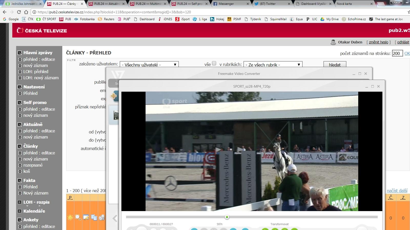410x230 pixels.
Task: Click the 'počet záznamů na stránku' input field
Action: click(x=397, y=53)
